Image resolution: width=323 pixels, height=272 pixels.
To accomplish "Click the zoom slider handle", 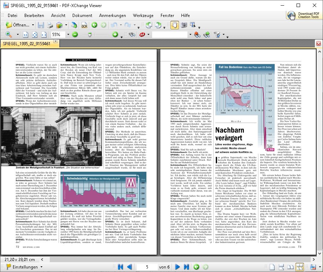I will tap(90, 35).
